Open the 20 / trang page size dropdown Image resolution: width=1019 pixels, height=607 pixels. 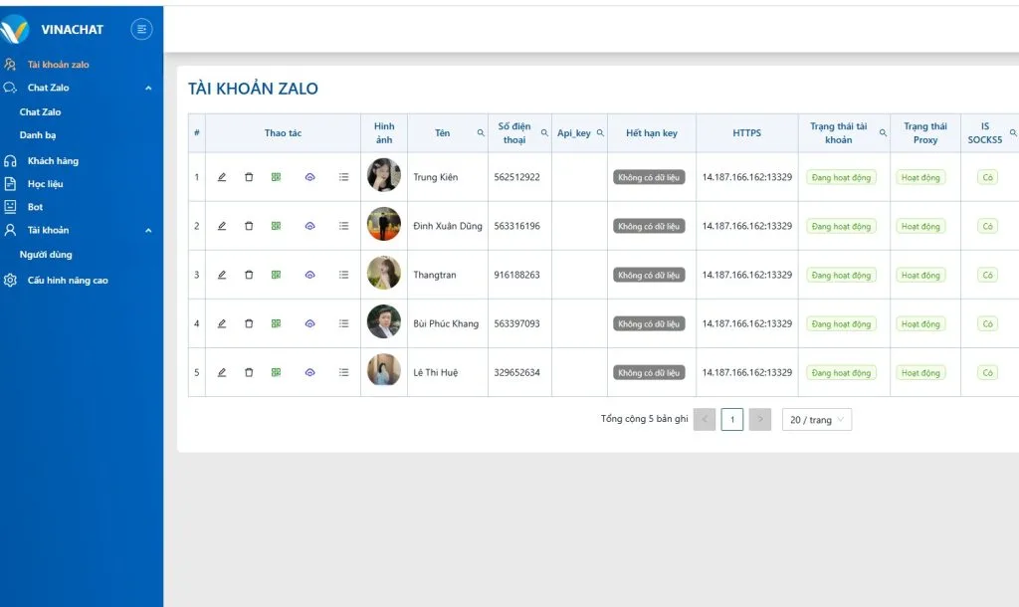(x=816, y=420)
